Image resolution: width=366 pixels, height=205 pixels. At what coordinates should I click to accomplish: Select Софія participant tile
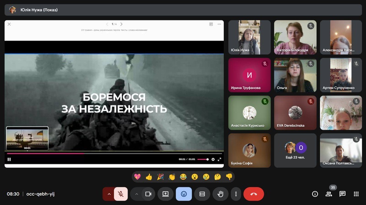(341, 113)
